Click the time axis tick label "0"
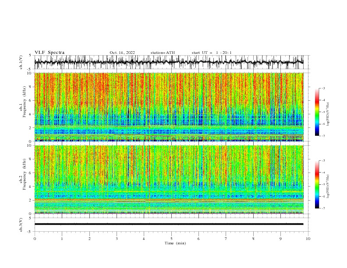 [x=35, y=239]
